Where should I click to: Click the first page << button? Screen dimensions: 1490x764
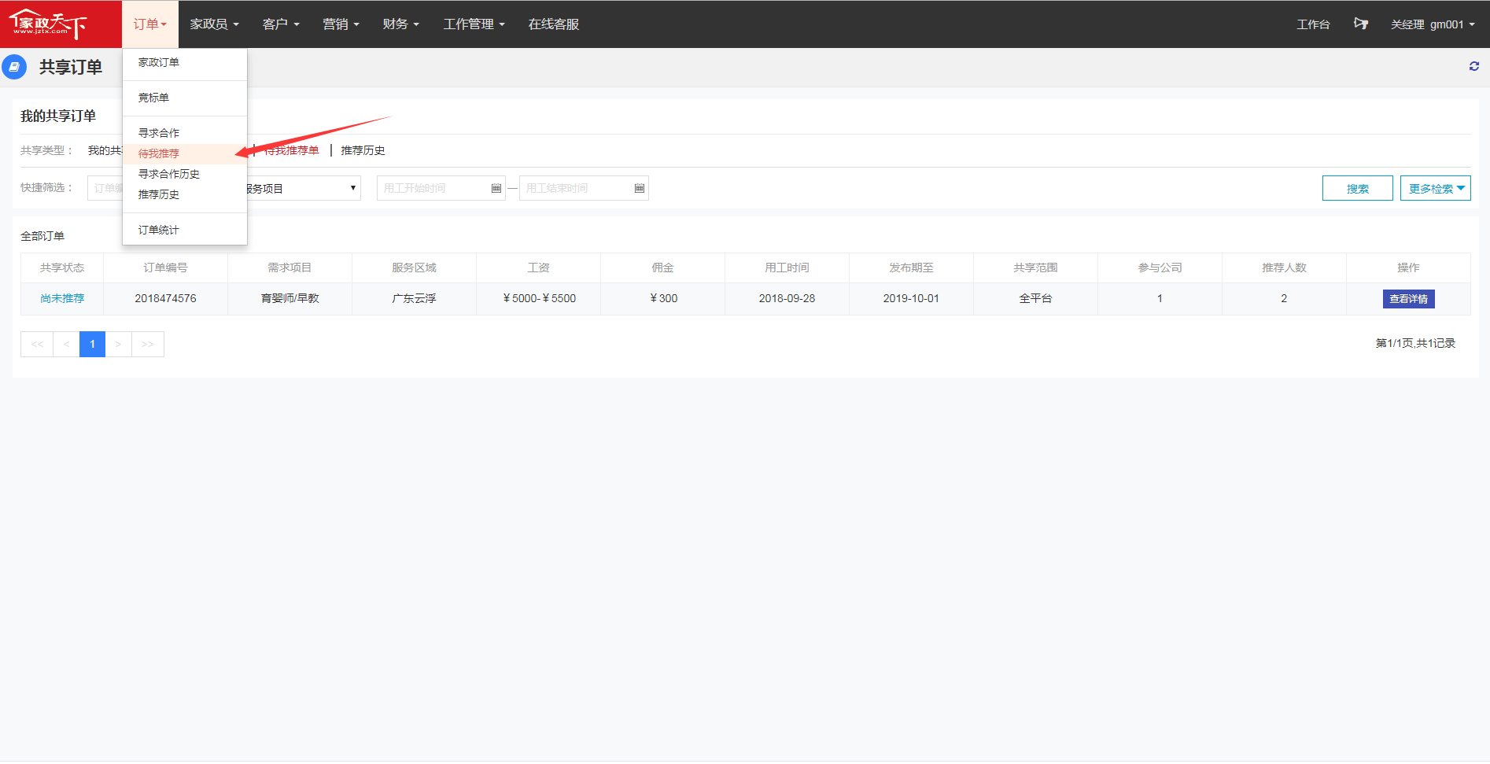coord(37,344)
